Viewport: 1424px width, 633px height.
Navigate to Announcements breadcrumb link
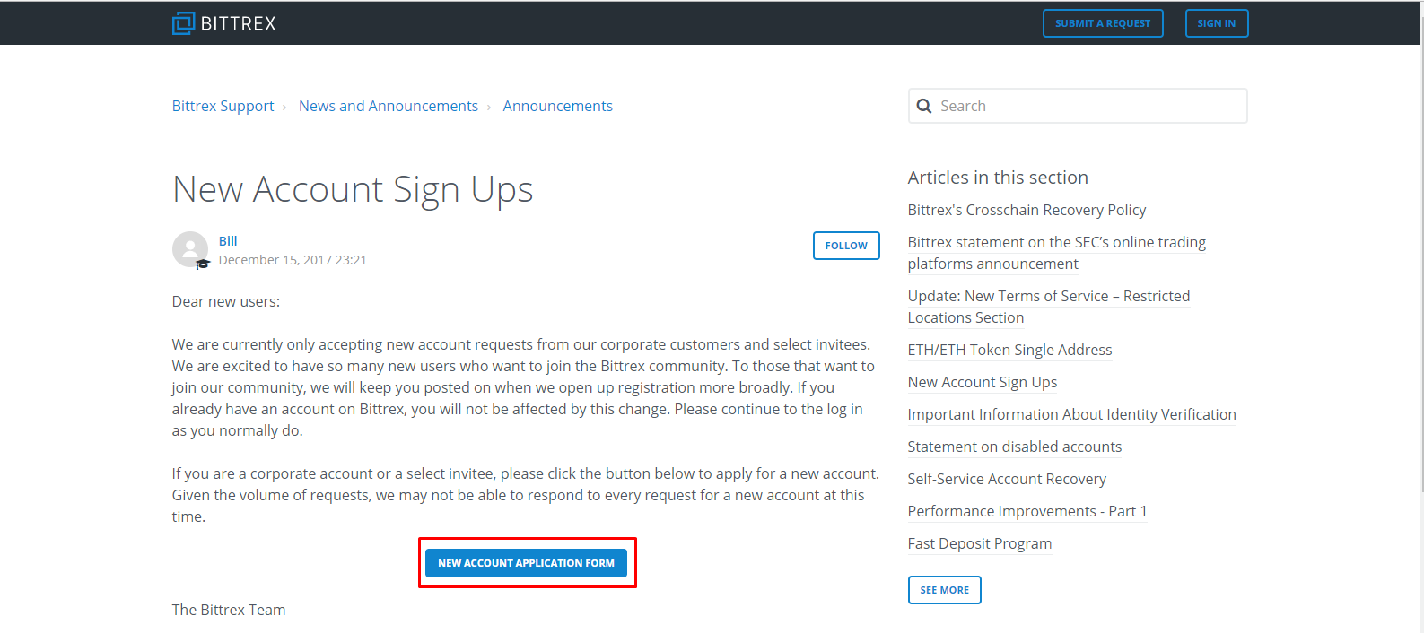click(557, 106)
